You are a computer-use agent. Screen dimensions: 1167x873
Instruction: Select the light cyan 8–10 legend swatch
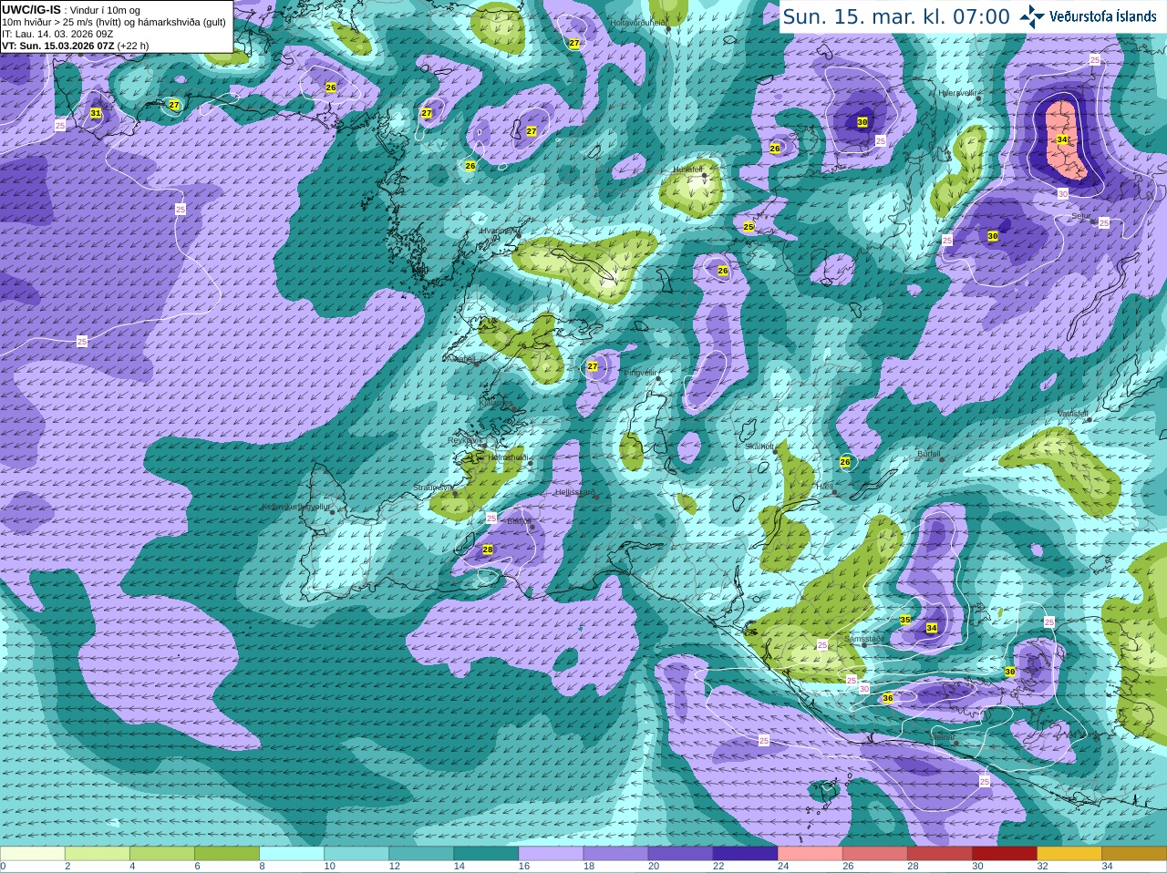[292, 854]
